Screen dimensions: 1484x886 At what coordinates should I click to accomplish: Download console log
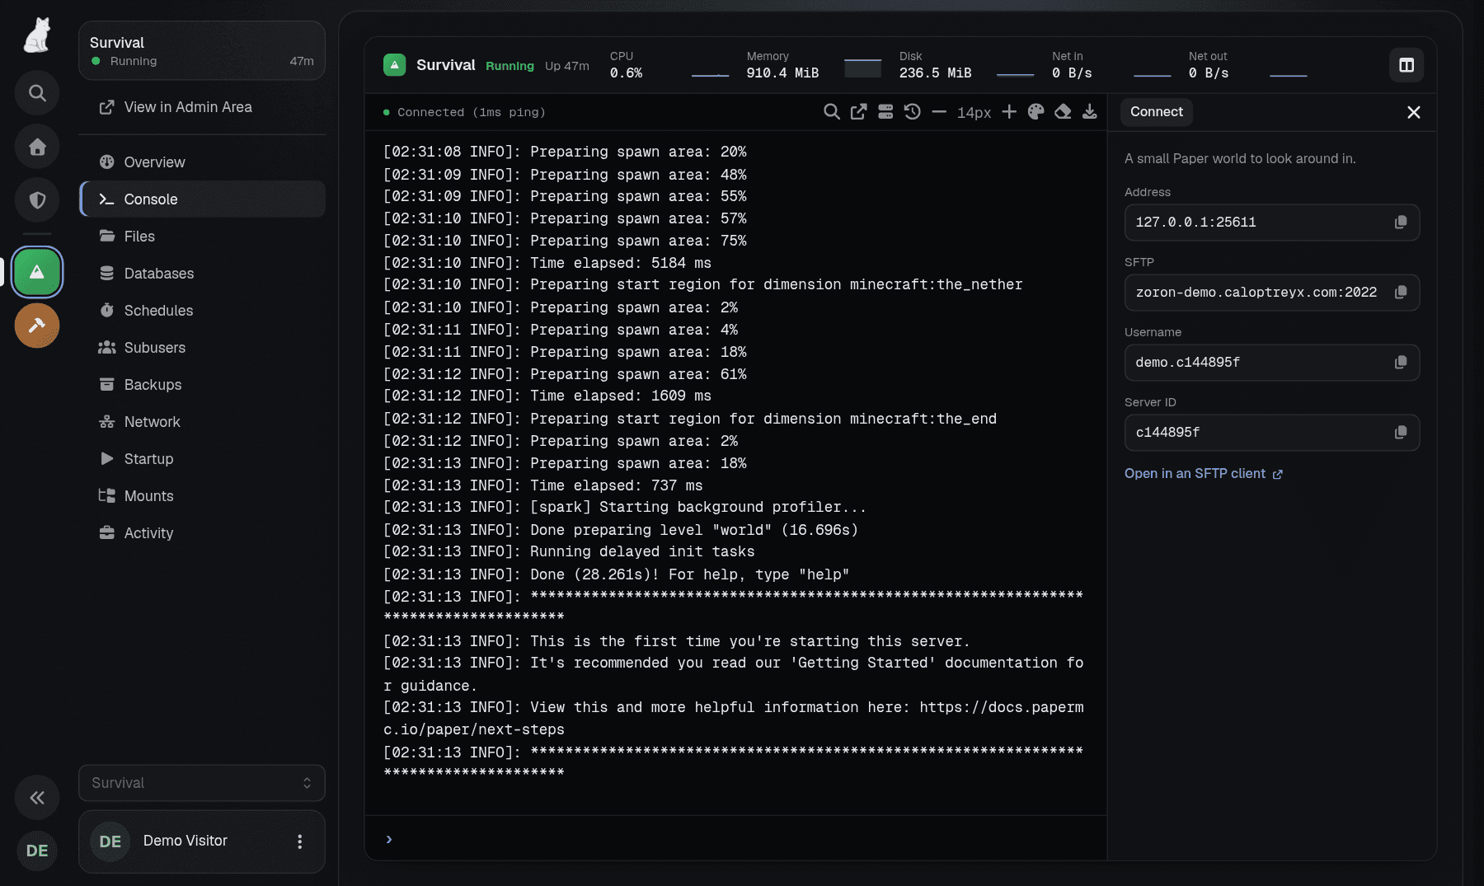[1090, 112]
